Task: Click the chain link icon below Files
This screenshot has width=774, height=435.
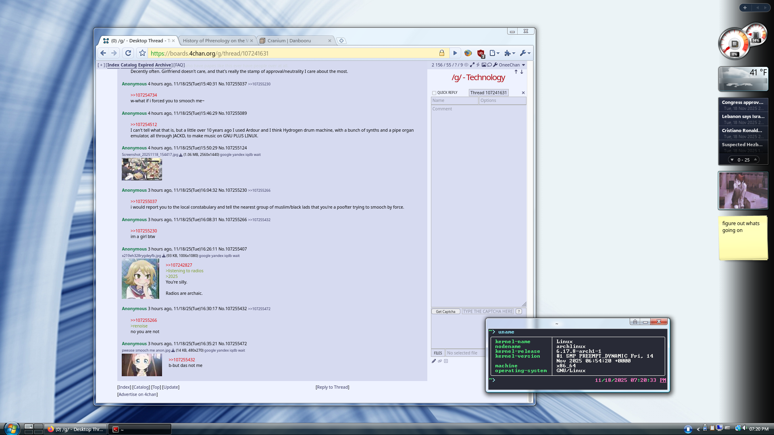Action: tap(440, 361)
